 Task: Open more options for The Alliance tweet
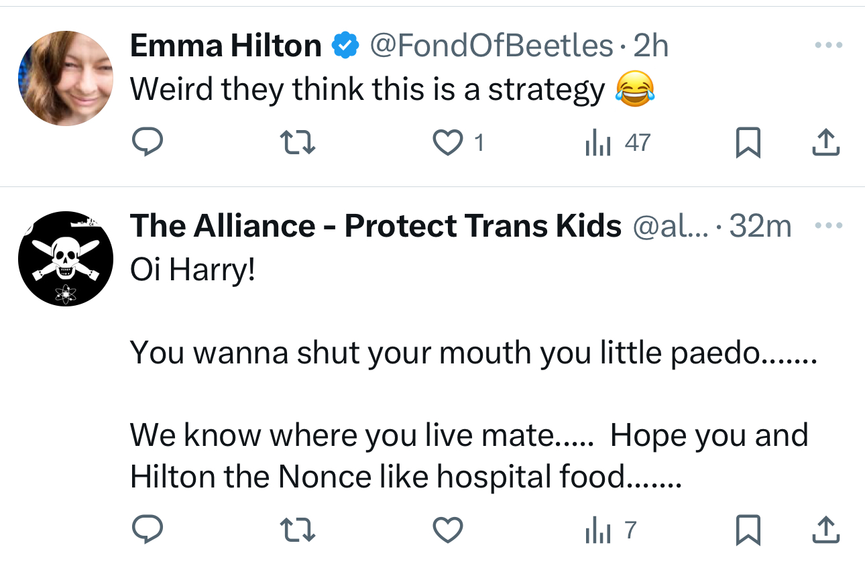coord(827,227)
